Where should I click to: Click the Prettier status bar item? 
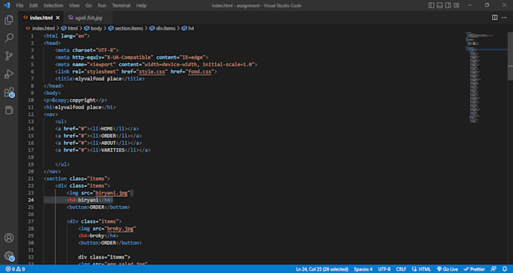click(x=474, y=269)
